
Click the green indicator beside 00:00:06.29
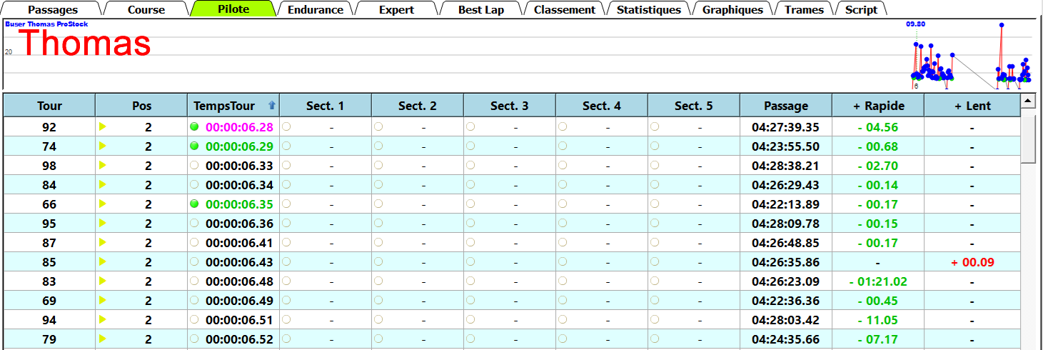point(194,146)
